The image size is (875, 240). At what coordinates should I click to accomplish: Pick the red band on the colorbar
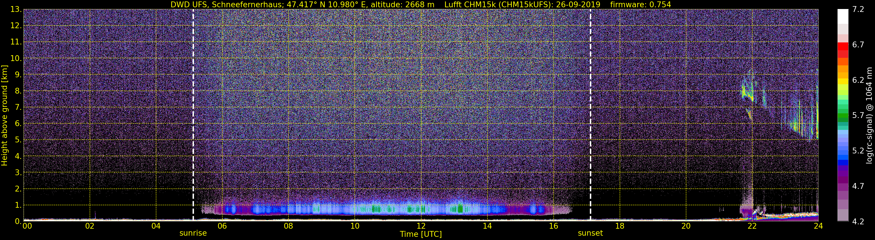point(843,46)
